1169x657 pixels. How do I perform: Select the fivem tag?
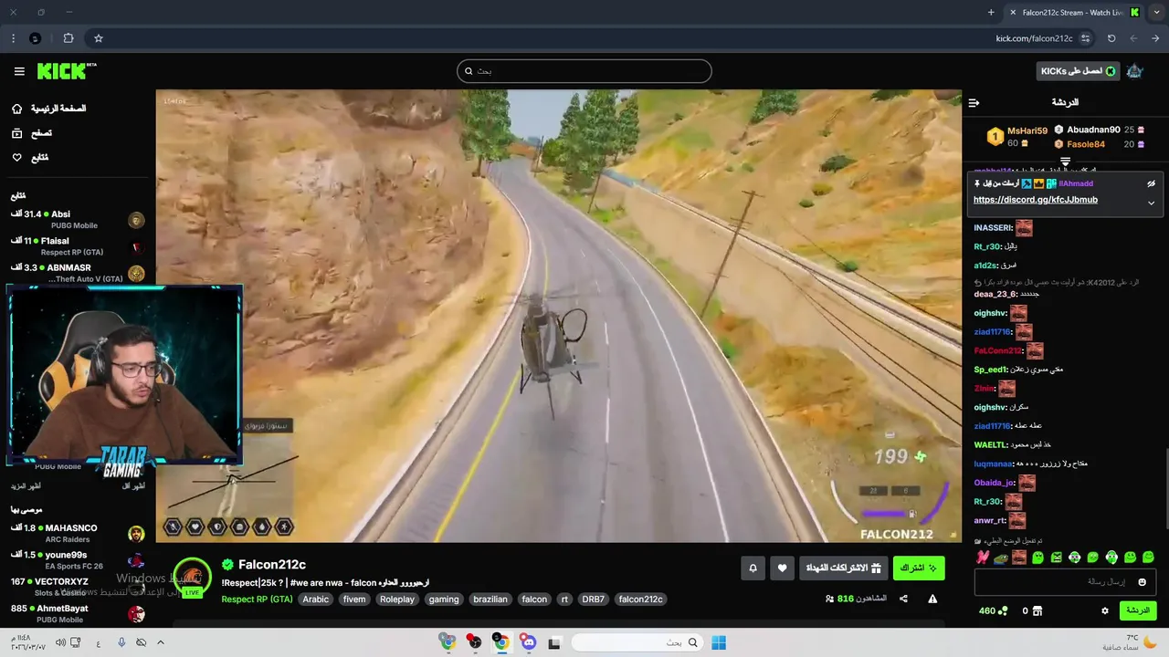tap(354, 600)
